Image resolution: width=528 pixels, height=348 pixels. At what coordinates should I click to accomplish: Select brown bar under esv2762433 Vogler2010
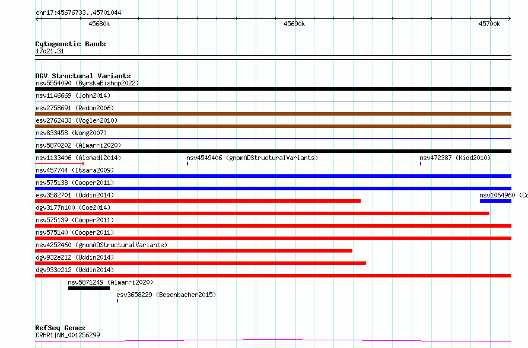(x=273, y=126)
